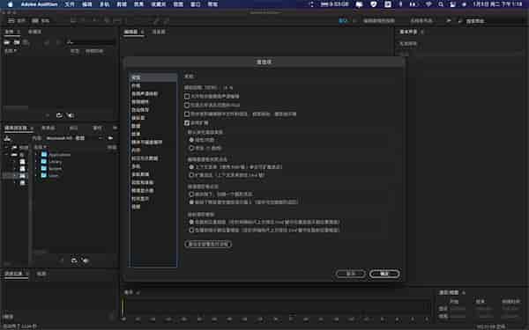
Task: Click the Spotlight search icon in menu bar
Action: tap(441, 4)
